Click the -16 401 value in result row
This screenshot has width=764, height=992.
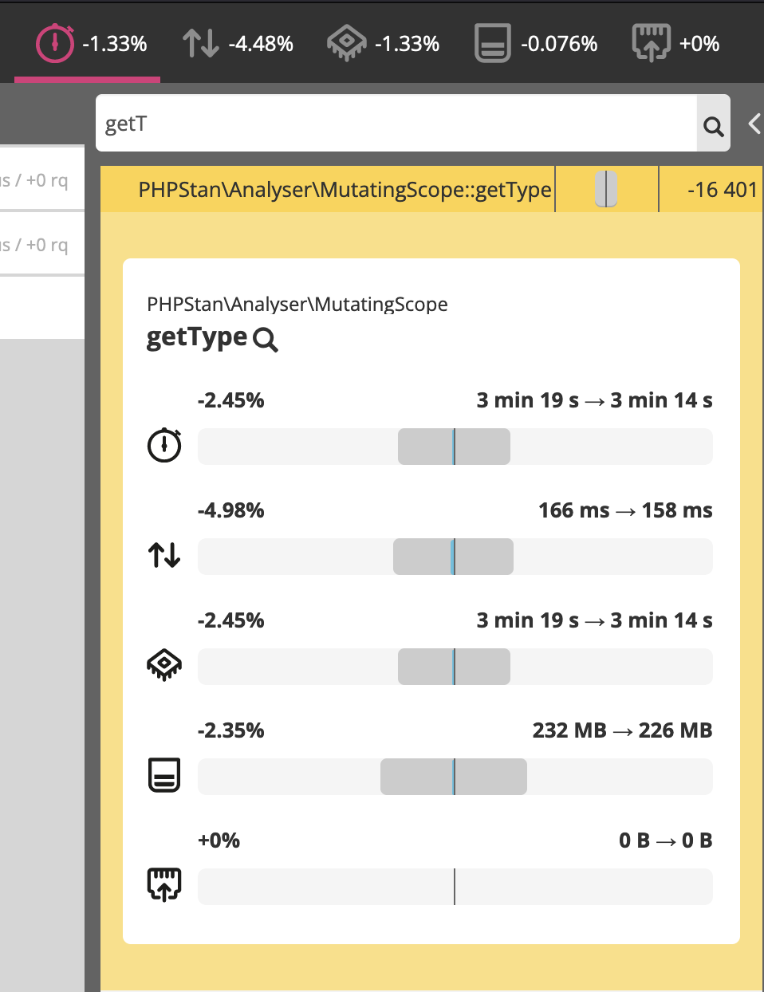point(721,190)
